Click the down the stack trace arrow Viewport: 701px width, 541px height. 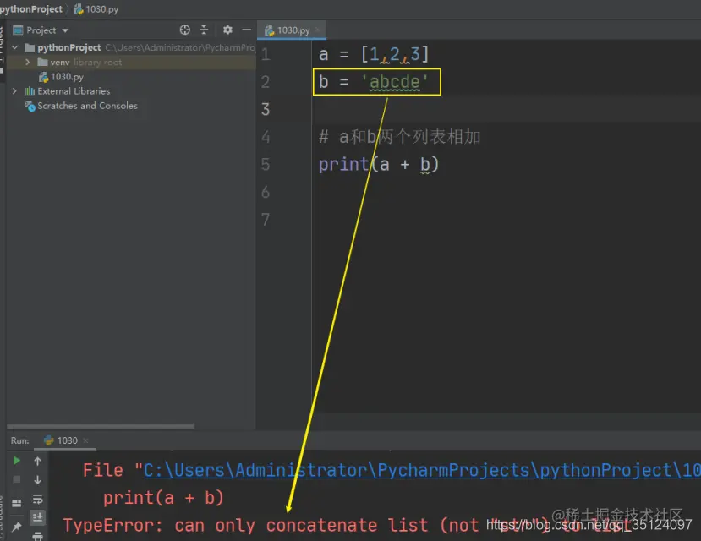37,480
